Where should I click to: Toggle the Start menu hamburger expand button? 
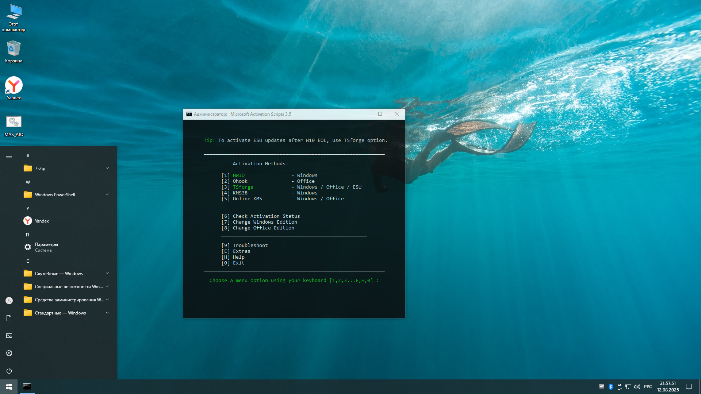coord(9,156)
